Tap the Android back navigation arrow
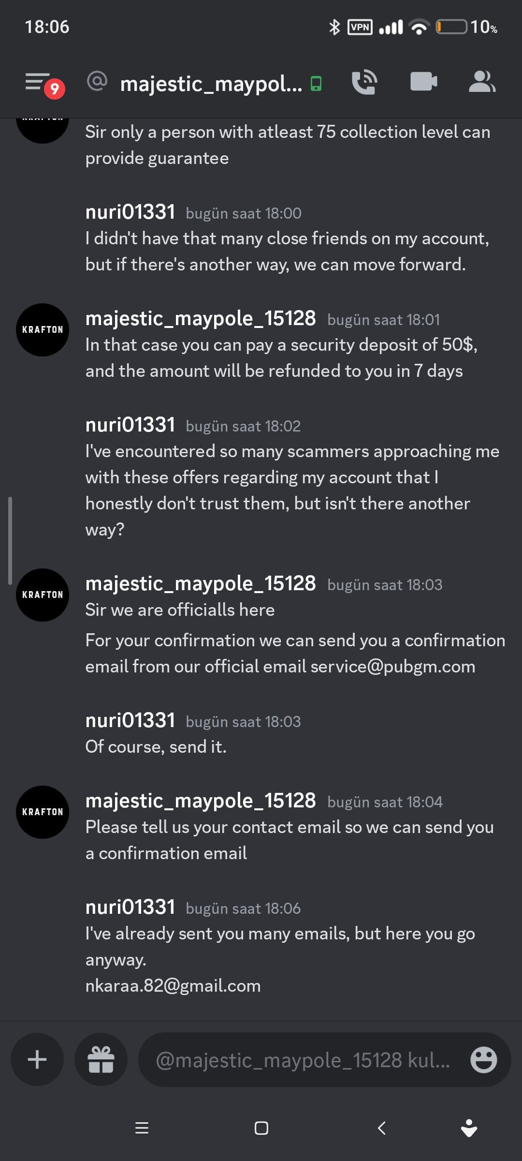 [x=382, y=1128]
